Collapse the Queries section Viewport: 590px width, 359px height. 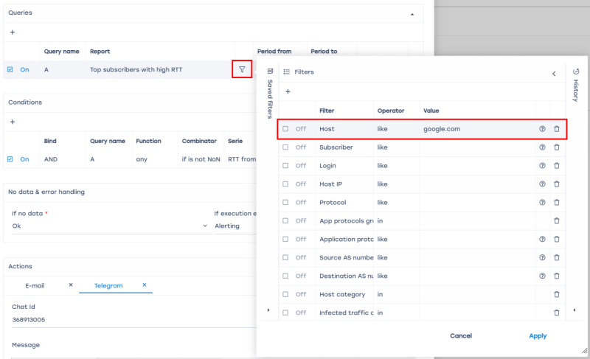pyautogui.click(x=412, y=13)
